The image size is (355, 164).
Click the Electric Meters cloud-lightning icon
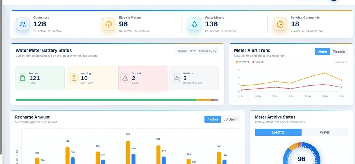(109, 24)
